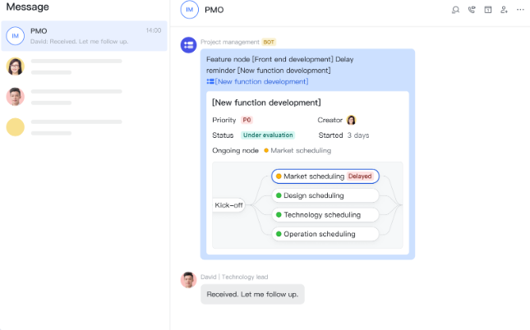Select the Market scheduling node
Image resolution: width=530 pixels, height=330 pixels.
[325, 176]
